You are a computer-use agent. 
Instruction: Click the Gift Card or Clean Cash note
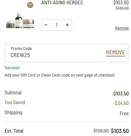pyautogui.click(x=60, y=75)
